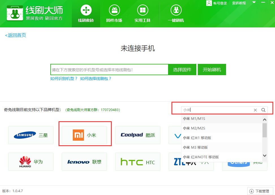Viewport: 275px width, 195px height.
Task: Choose Coolpad 酷派 brand tile
Action: [x=138, y=135]
